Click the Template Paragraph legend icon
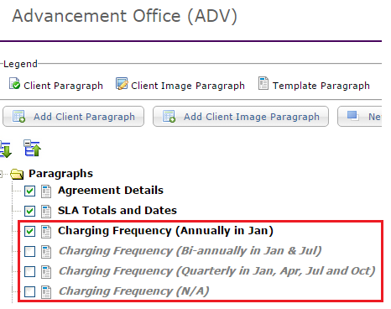The height and width of the screenshot is (309, 391). [263, 83]
